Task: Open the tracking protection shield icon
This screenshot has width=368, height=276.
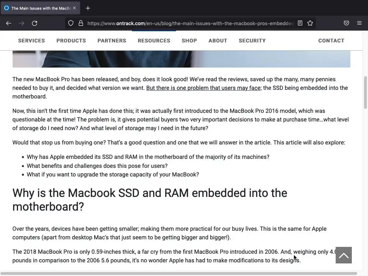Action: (x=71, y=23)
